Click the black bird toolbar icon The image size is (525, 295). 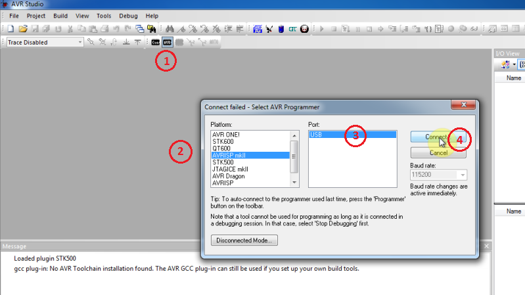point(269,29)
